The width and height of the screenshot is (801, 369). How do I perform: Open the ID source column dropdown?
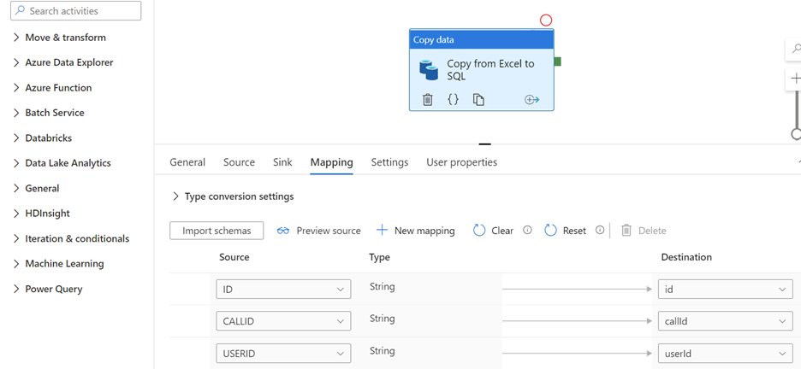click(x=283, y=290)
